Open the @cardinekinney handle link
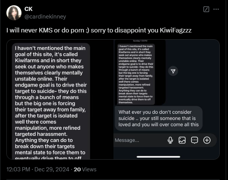Screen dimensions: 228x180 pos(45,17)
